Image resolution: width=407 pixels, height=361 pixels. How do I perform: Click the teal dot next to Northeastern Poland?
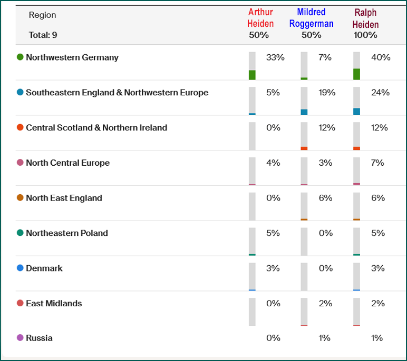20,233
